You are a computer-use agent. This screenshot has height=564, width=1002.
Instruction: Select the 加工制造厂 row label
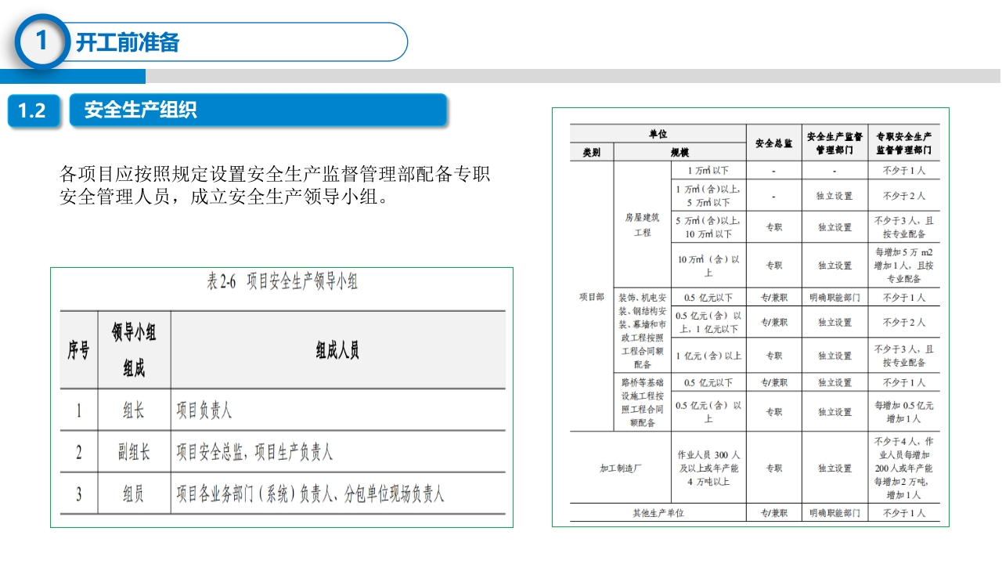[x=620, y=468]
